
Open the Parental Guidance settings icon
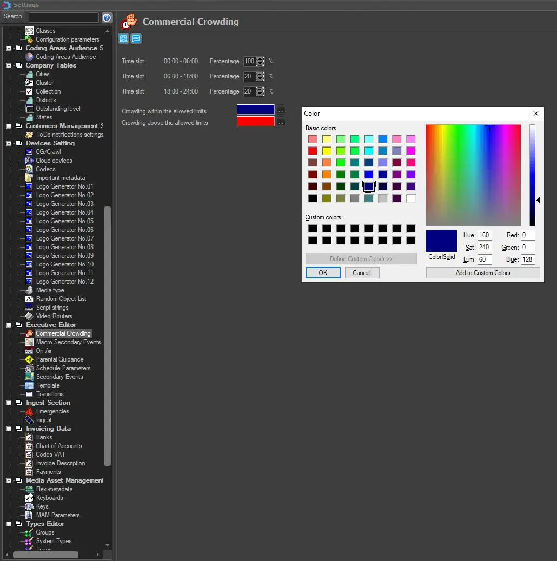[x=29, y=359]
